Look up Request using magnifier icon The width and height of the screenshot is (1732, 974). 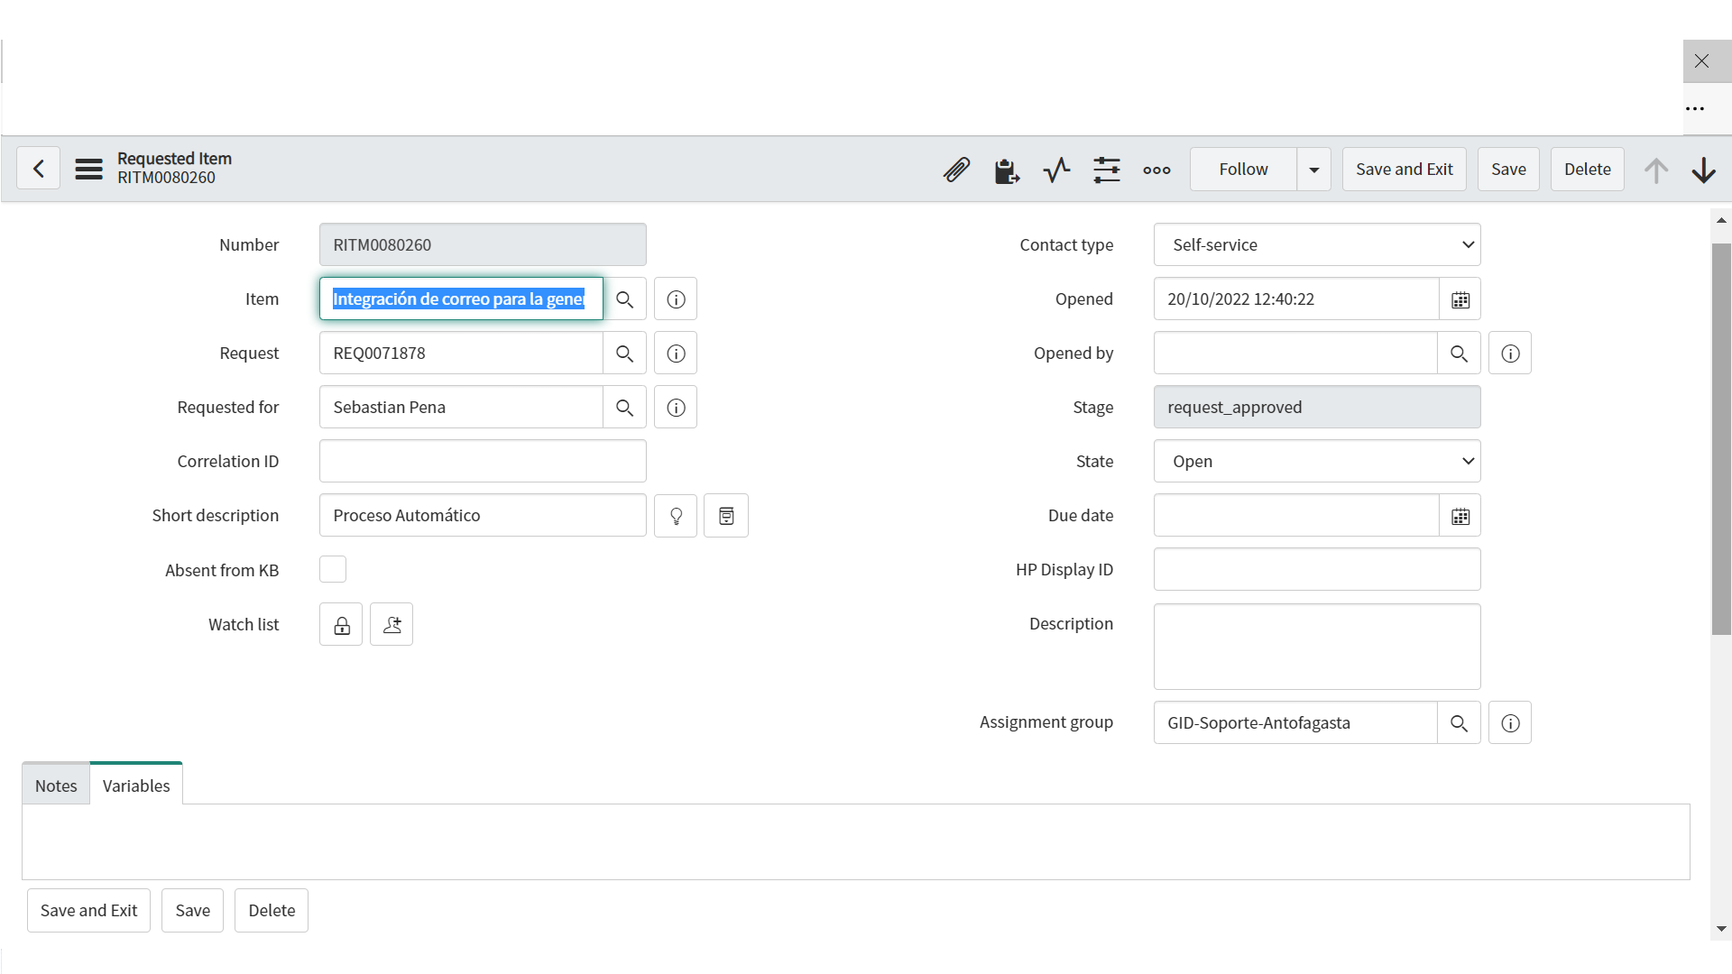pos(624,353)
